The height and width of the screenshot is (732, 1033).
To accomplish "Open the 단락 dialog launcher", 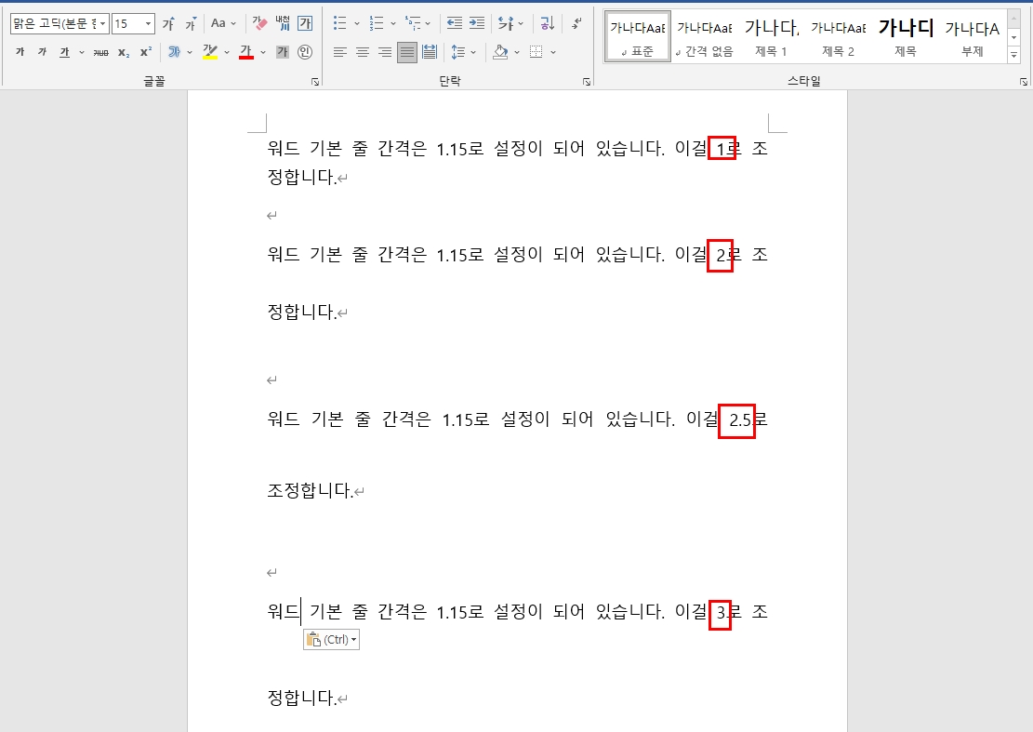I will [586, 82].
